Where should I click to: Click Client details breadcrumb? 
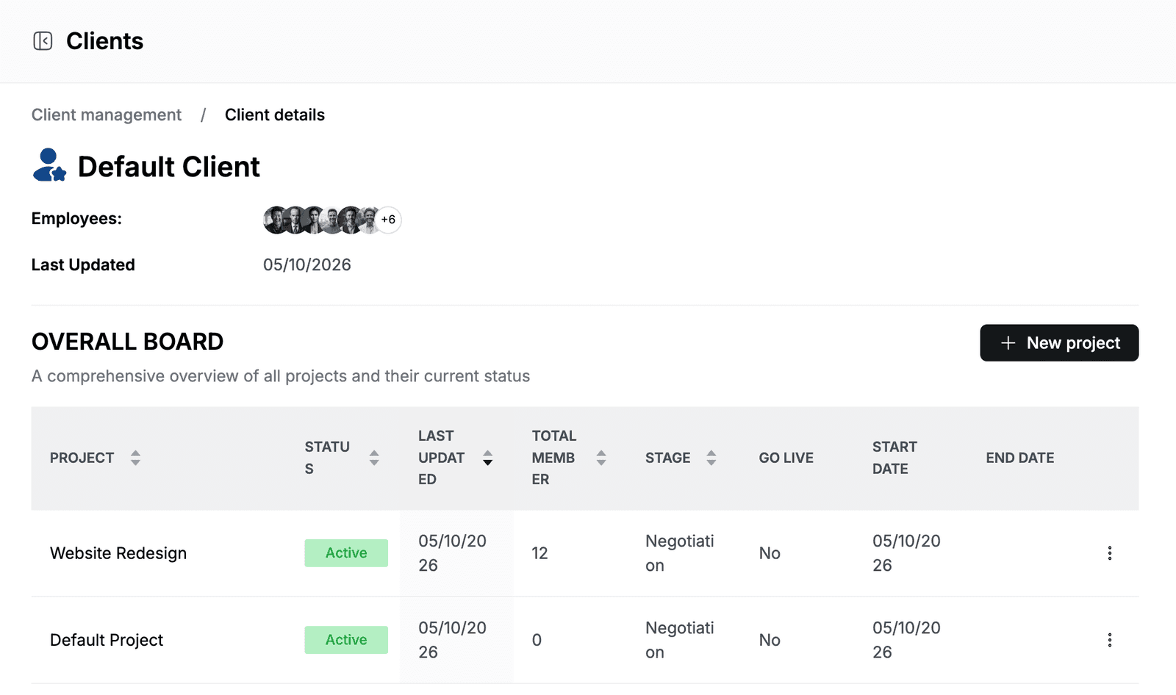[x=275, y=115]
